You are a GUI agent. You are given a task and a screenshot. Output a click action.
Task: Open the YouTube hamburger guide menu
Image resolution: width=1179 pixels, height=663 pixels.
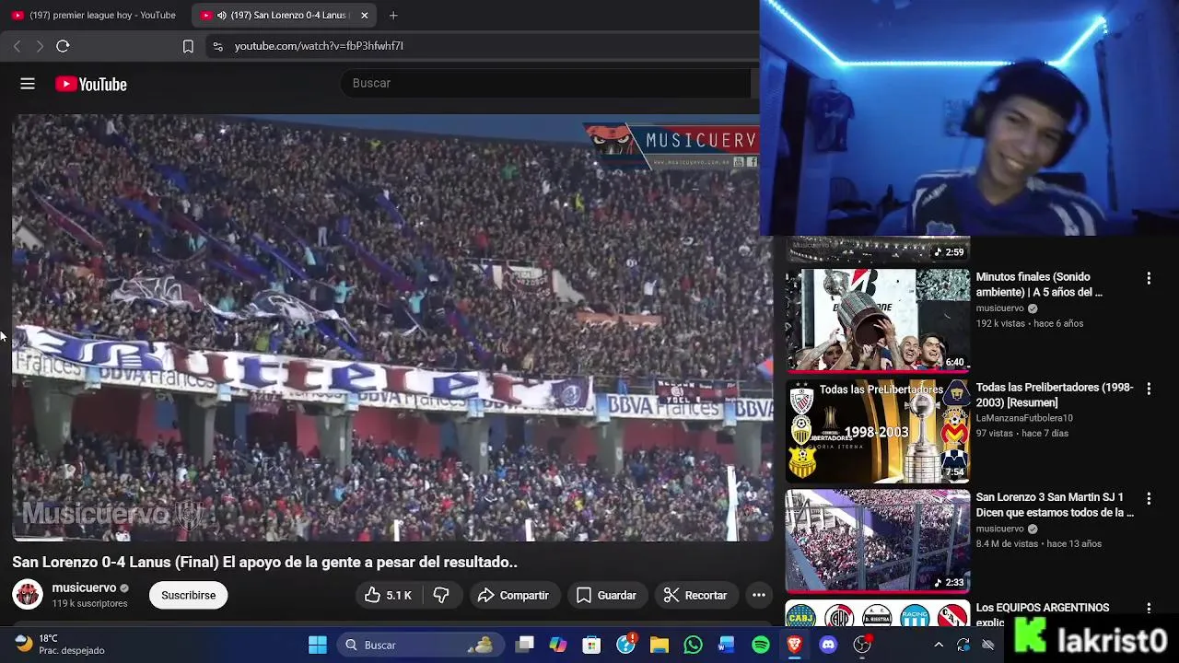28,84
